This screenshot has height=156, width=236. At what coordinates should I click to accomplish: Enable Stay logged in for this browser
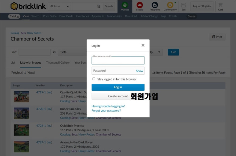pos(94,79)
